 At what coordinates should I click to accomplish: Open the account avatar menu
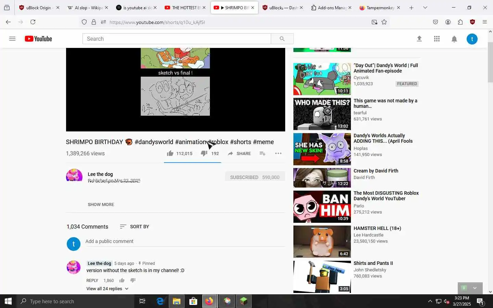click(472, 39)
